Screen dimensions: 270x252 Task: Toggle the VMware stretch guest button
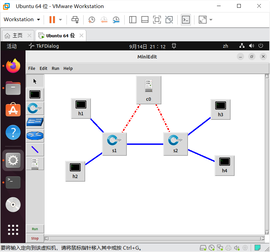[x=203, y=19]
